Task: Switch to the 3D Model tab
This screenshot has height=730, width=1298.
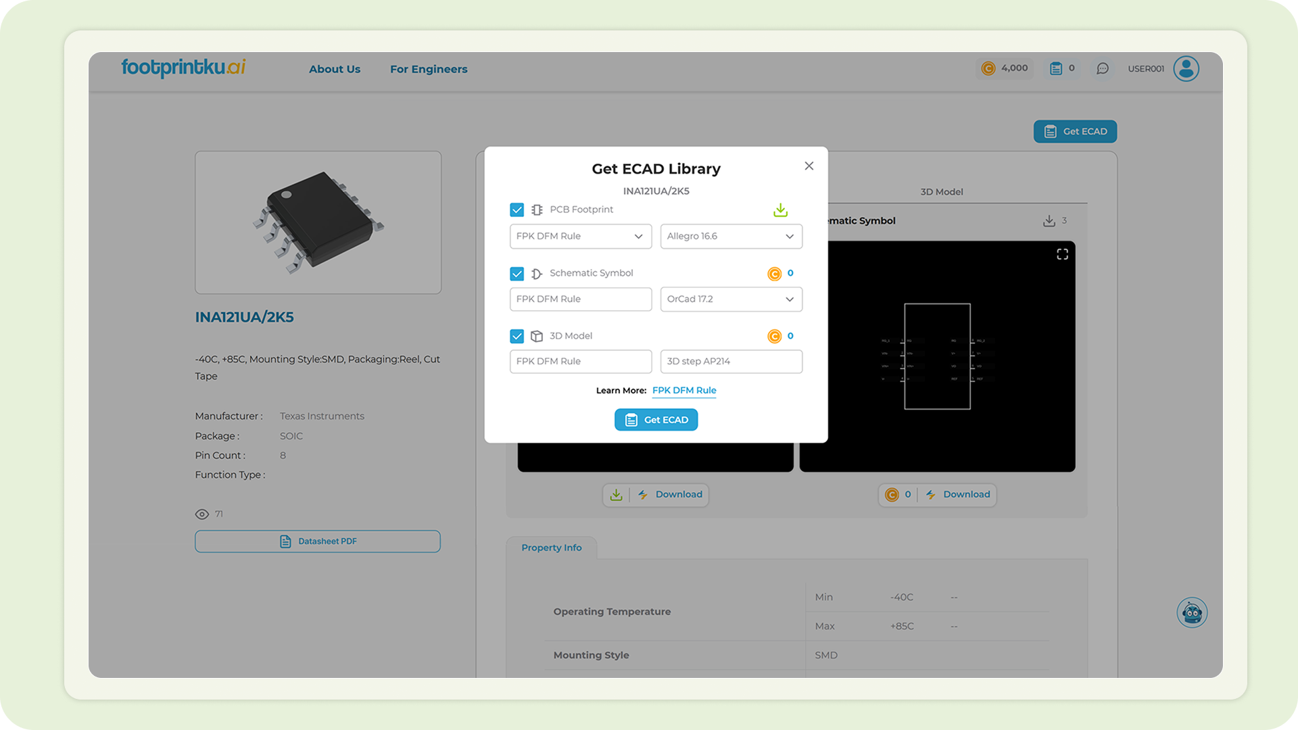Action: tap(942, 191)
